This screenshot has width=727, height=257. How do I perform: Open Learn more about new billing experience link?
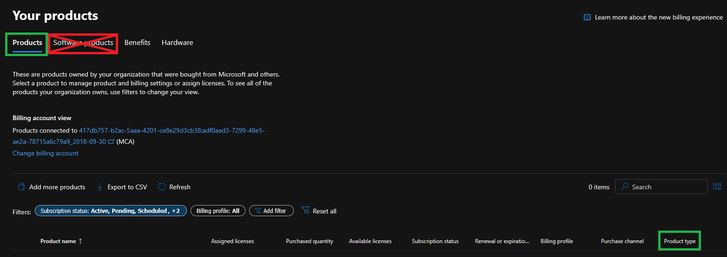(659, 17)
